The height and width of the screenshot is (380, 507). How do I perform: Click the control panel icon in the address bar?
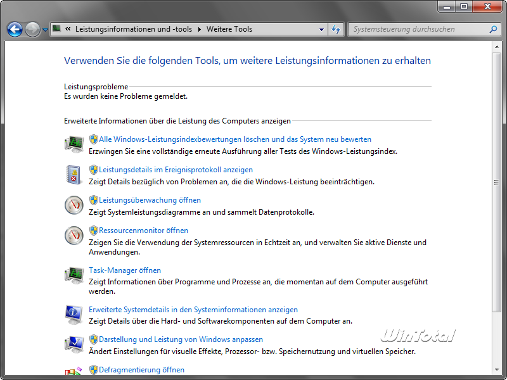56,28
